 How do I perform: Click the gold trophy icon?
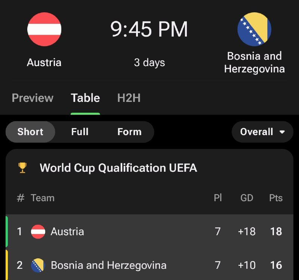22,168
